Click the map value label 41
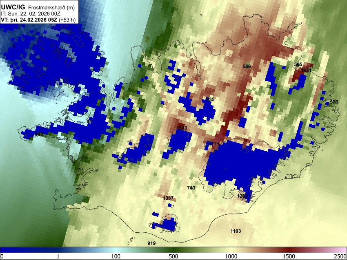 [89, 121]
